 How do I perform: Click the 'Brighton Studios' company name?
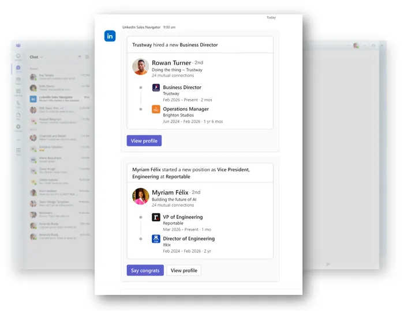[178, 115]
